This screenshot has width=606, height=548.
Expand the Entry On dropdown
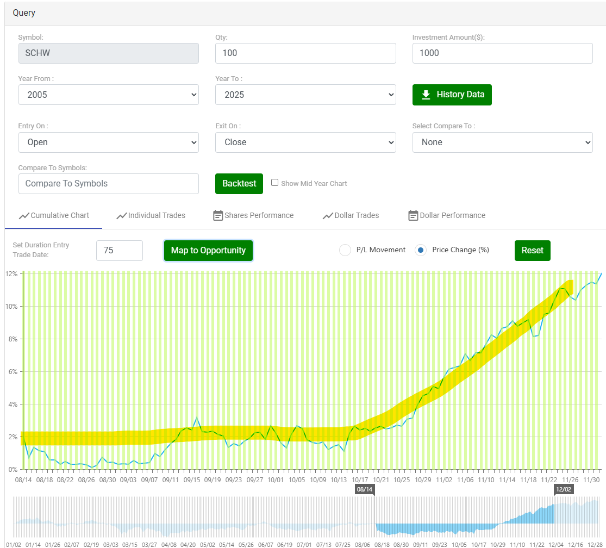click(x=109, y=142)
